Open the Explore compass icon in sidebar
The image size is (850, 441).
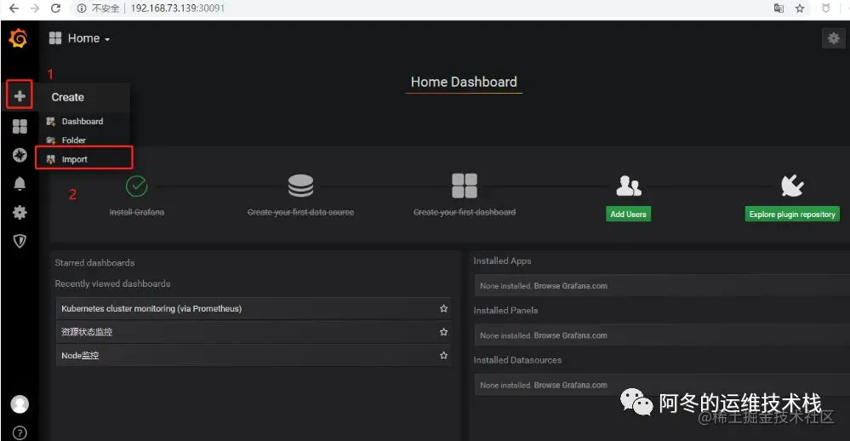(x=20, y=155)
